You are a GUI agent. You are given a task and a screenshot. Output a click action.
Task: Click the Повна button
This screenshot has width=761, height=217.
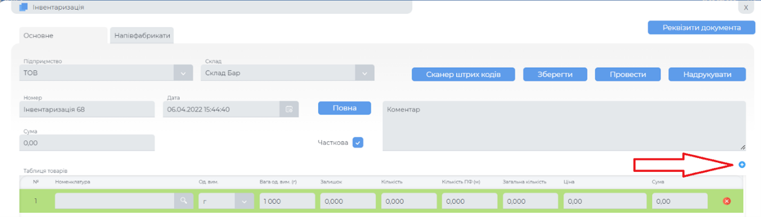344,108
